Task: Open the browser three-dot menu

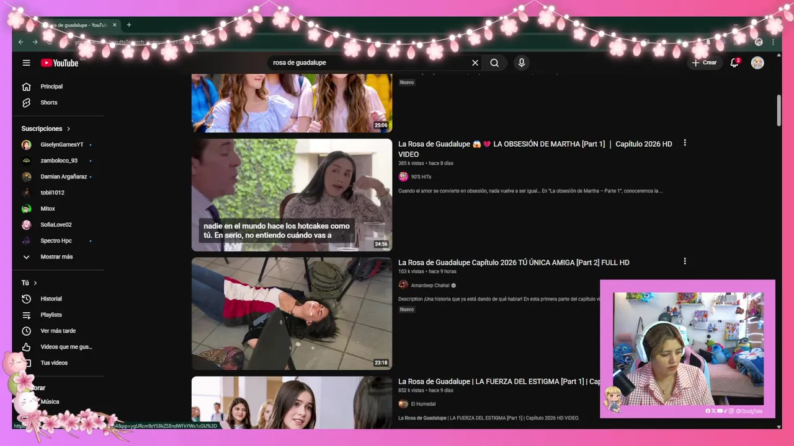Action: 773,42
